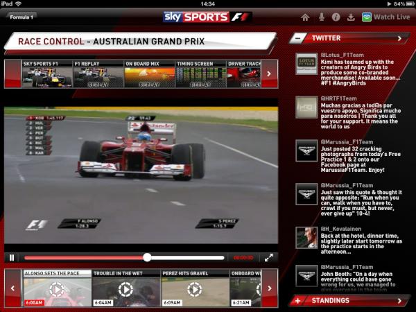Seek on the white remaining progress bar
This screenshot has width=416, height=312.
[x=188, y=258]
